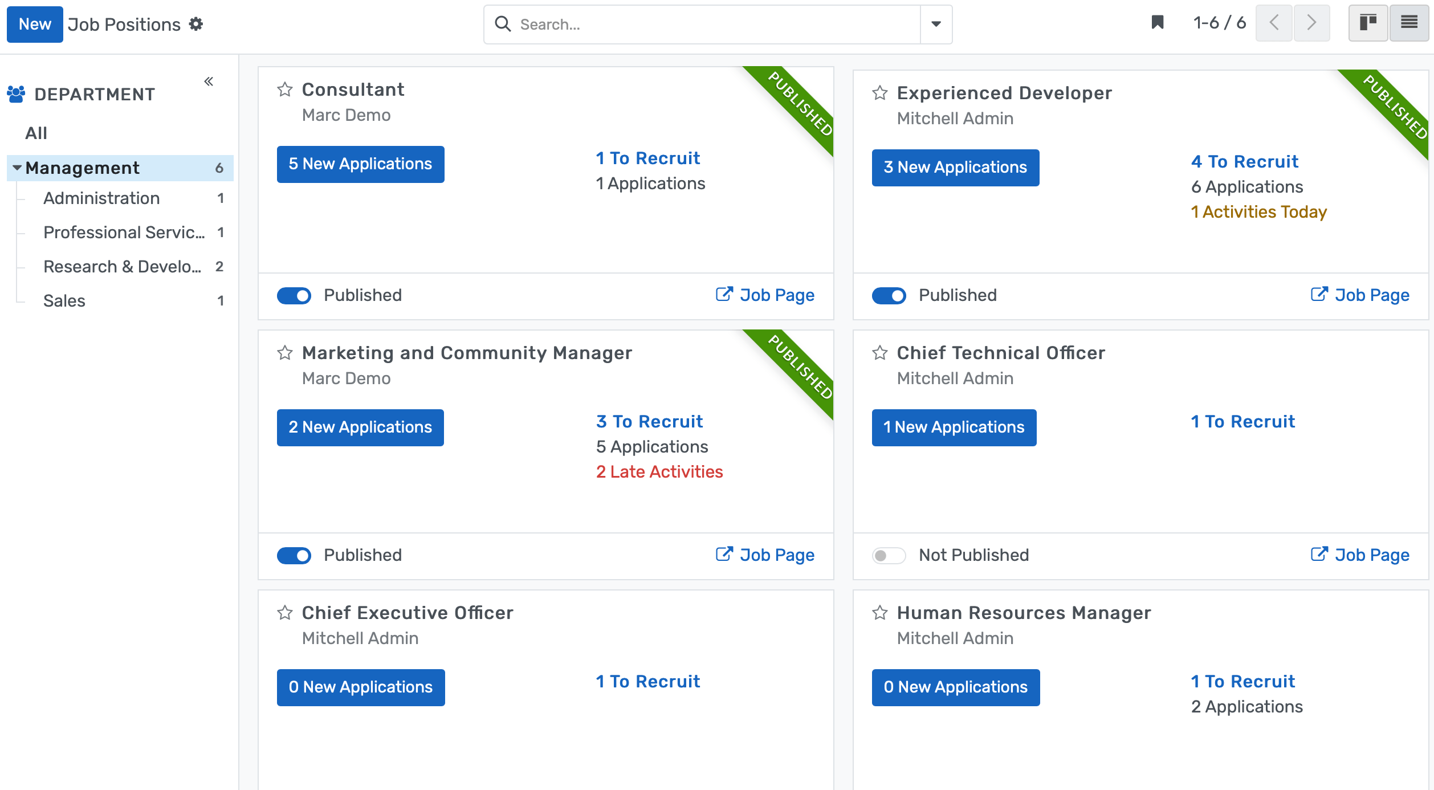Switch to kanban view
1434x790 pixels.
click(x=1368, y=23)
